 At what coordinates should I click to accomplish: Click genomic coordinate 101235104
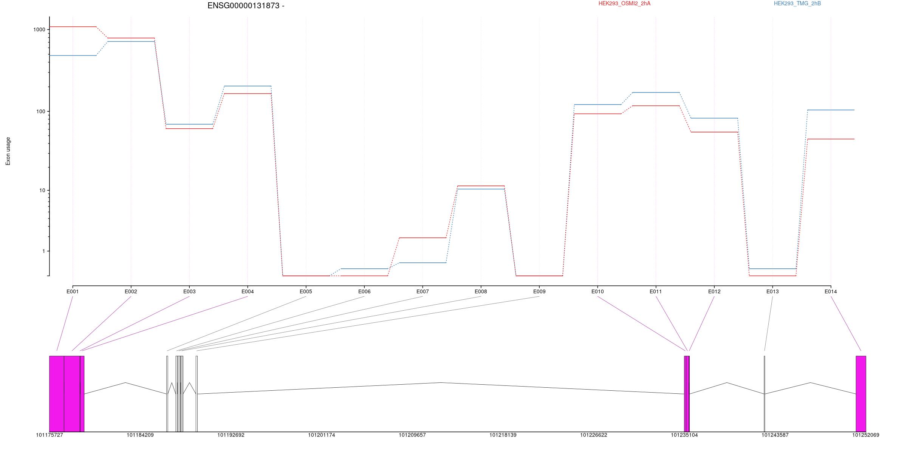(684, 435)
